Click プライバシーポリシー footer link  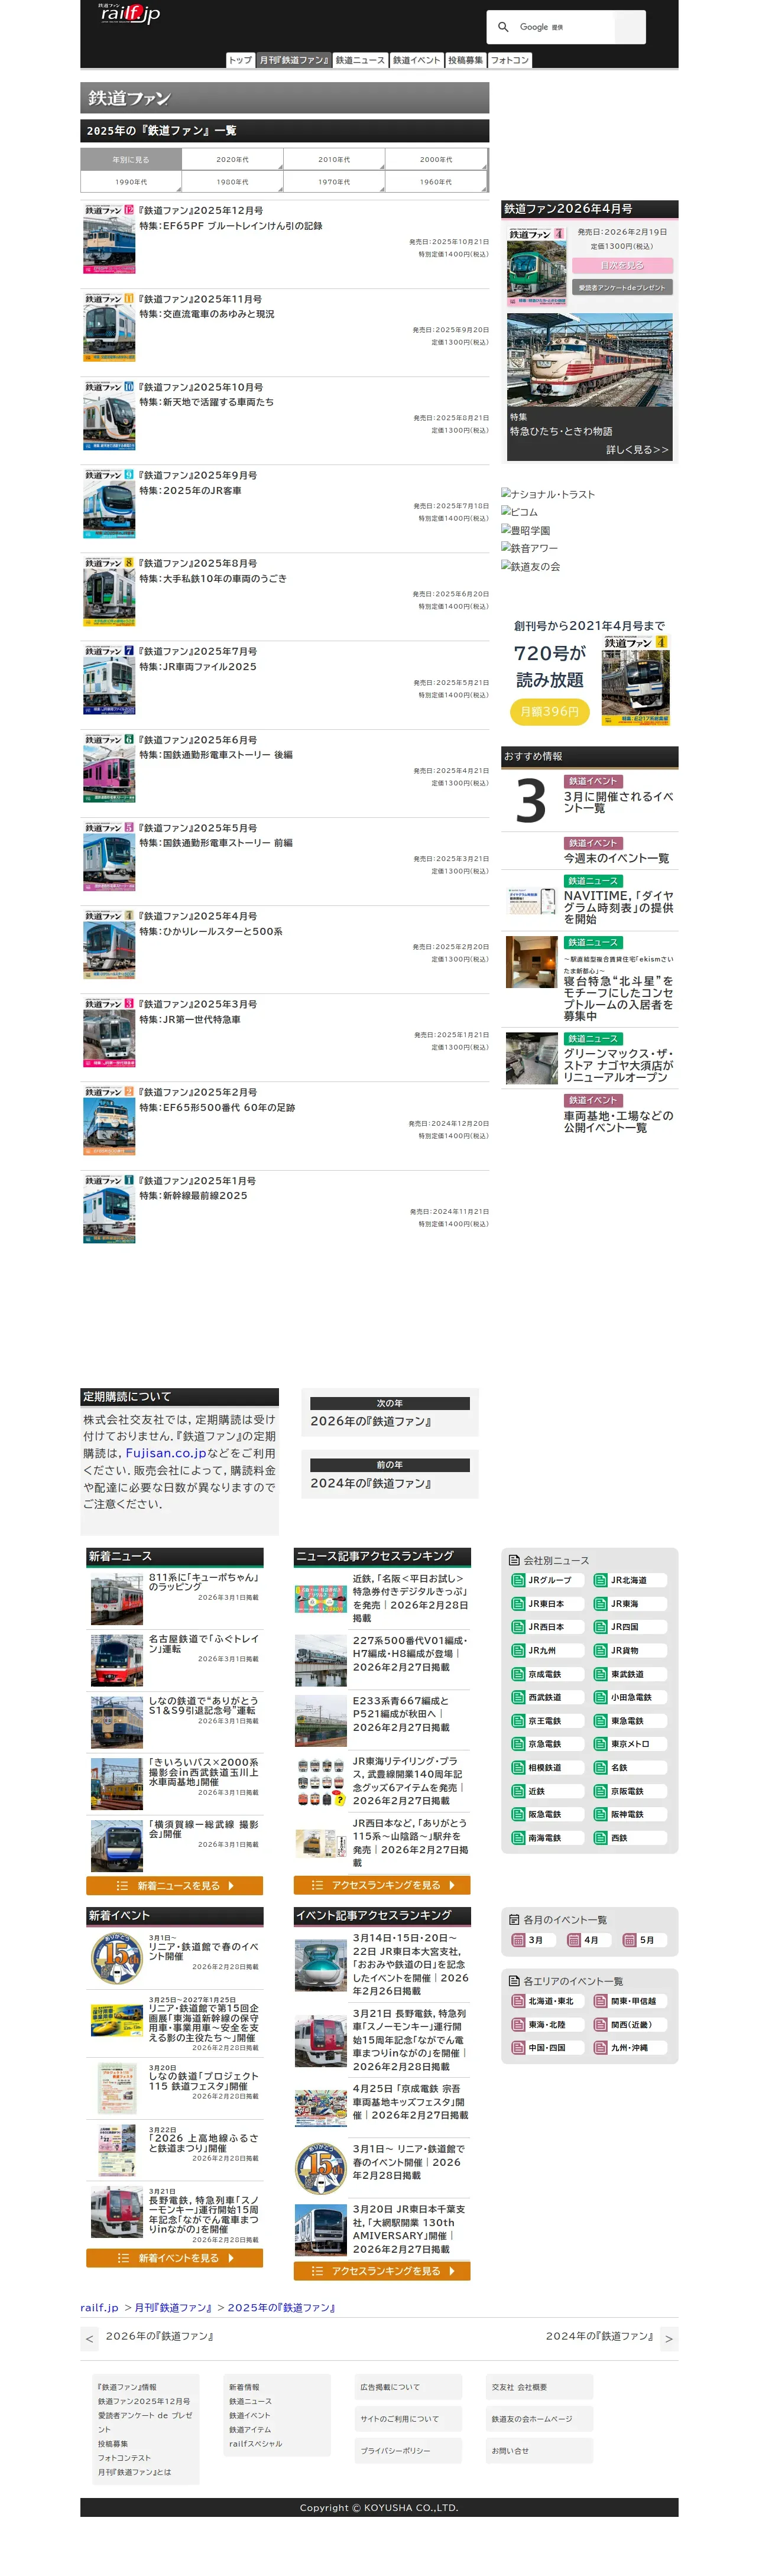tap(395, 2451)
